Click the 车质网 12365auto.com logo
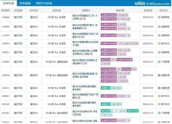 (x=152, y=4)
